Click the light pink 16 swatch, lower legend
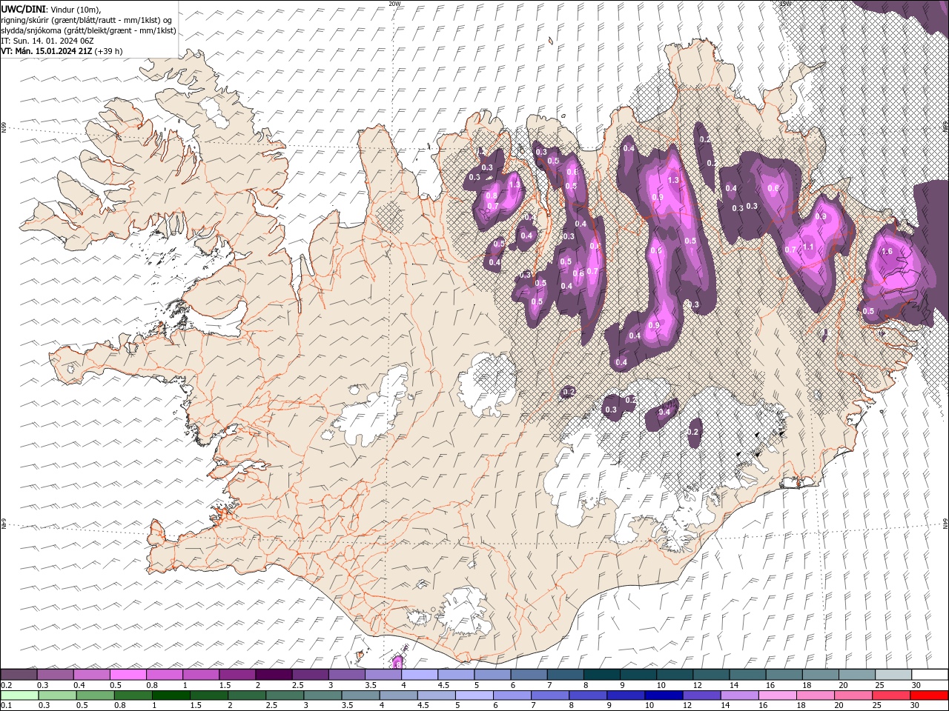The height and width of the screenshot is (711, 949). coord(777,695)
